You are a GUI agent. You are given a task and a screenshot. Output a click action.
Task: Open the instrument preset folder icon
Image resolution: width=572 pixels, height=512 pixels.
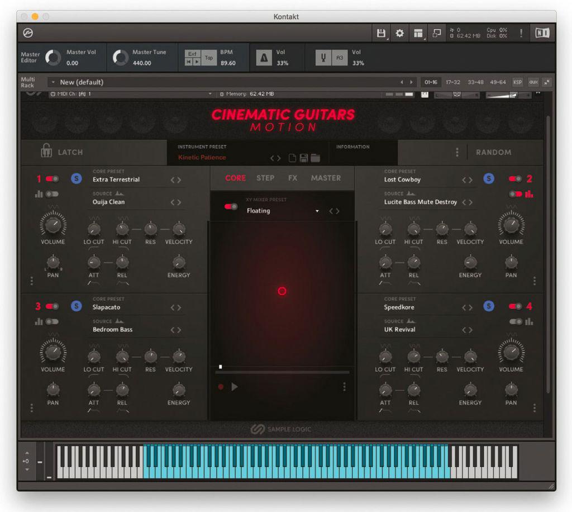316,158
